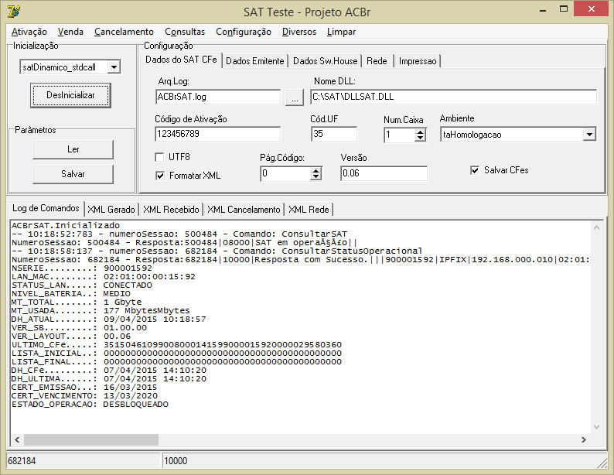
Task: Click the window resize grip icon
Action: click(x=602, y=463)
